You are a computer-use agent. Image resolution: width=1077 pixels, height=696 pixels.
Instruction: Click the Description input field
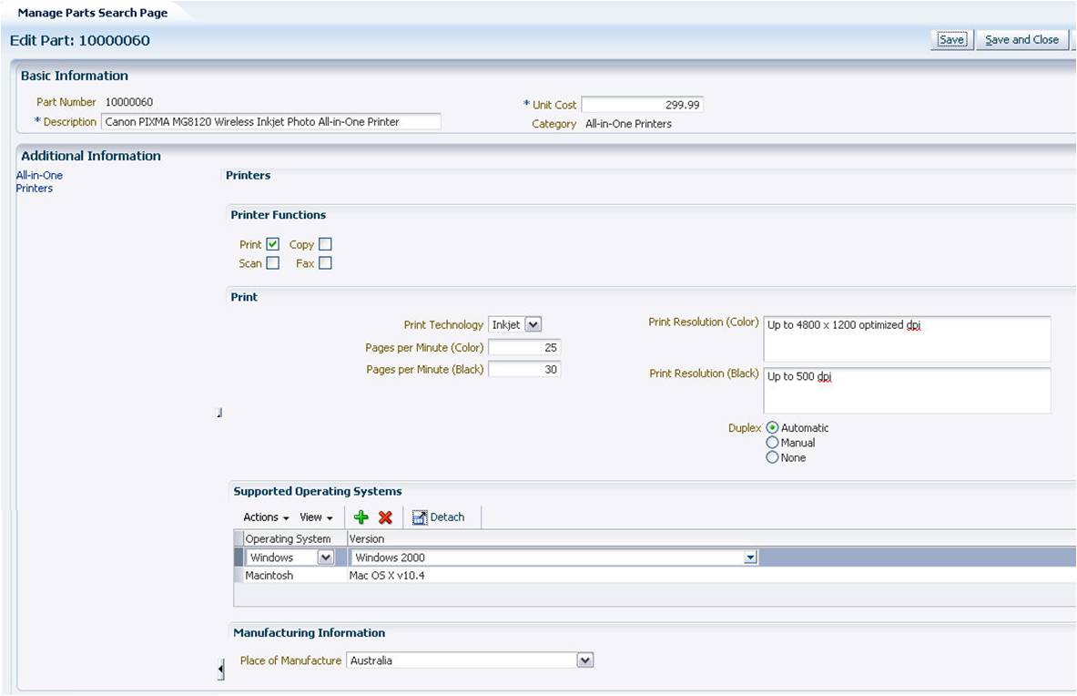point(270,121)
